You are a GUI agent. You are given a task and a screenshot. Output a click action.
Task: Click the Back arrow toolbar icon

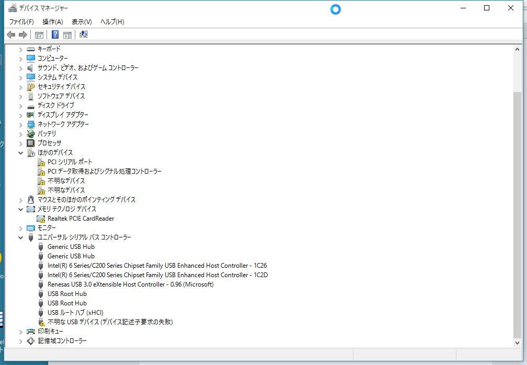tap(11, 35)
